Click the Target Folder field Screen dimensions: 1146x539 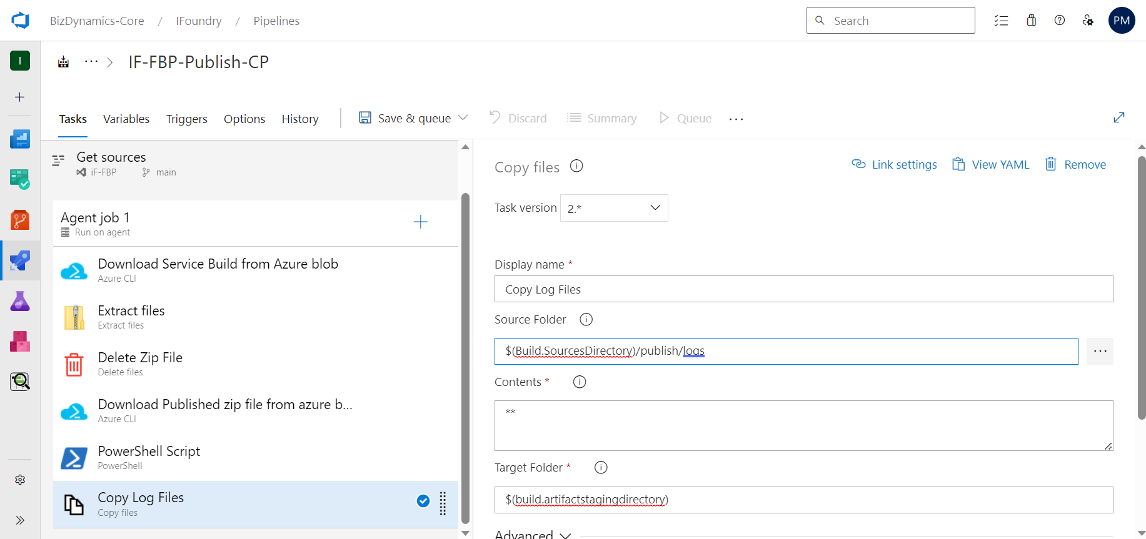pos(803,500)
